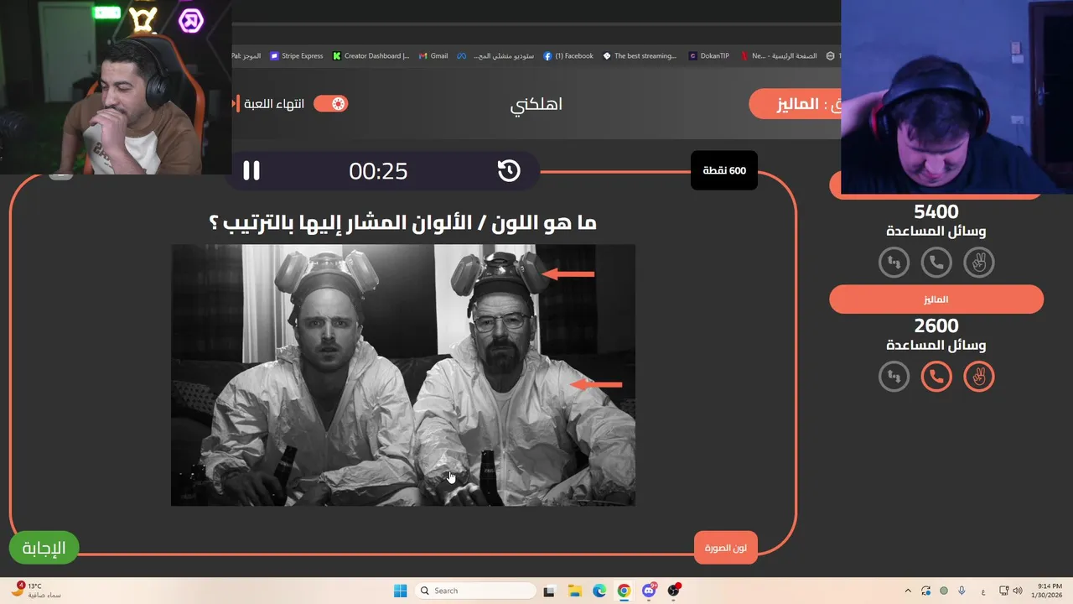Image resolution: width=1073 pixels, height=604 pixels.
Task: Open clock showing 9:14 PM
Action: pyautogui.click(x=1048, y=591)
